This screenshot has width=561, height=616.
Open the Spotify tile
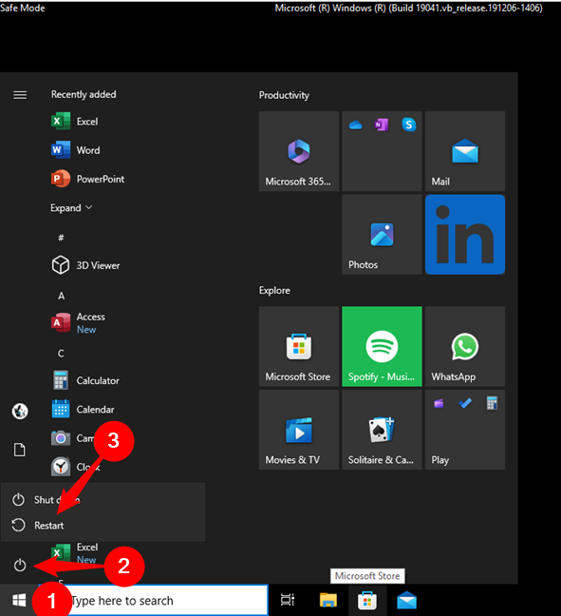coord(382,346)
